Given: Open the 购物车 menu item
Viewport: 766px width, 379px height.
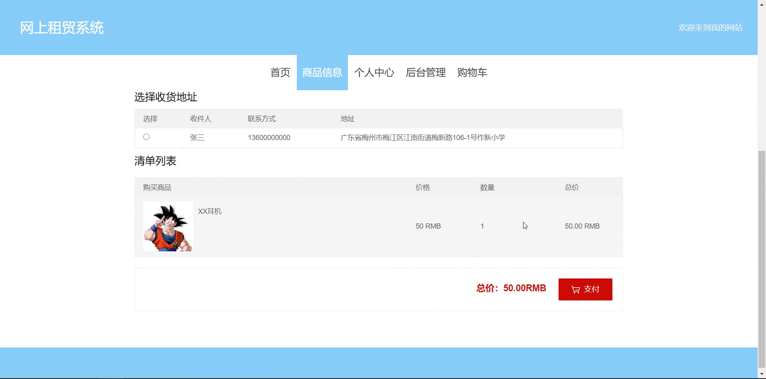Looking at the screenshot, I should point(472,73).
